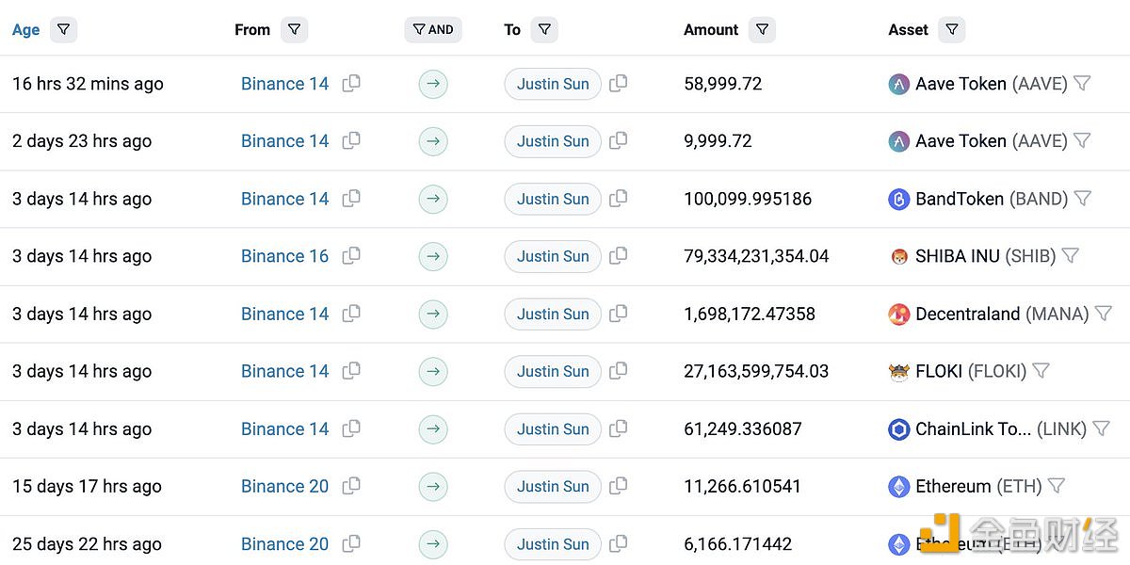Viewport: 1130px width, 565px height.
Task: Filter by SHIBA INU (SHIB) asset
Action: click(1071, 256)
